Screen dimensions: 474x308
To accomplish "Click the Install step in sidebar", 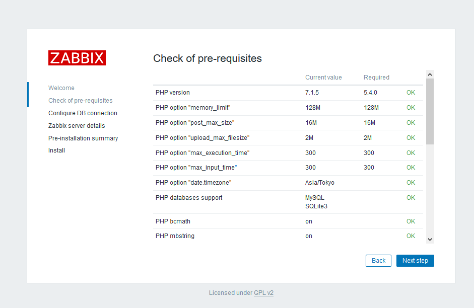I will [x=56, y=150].
